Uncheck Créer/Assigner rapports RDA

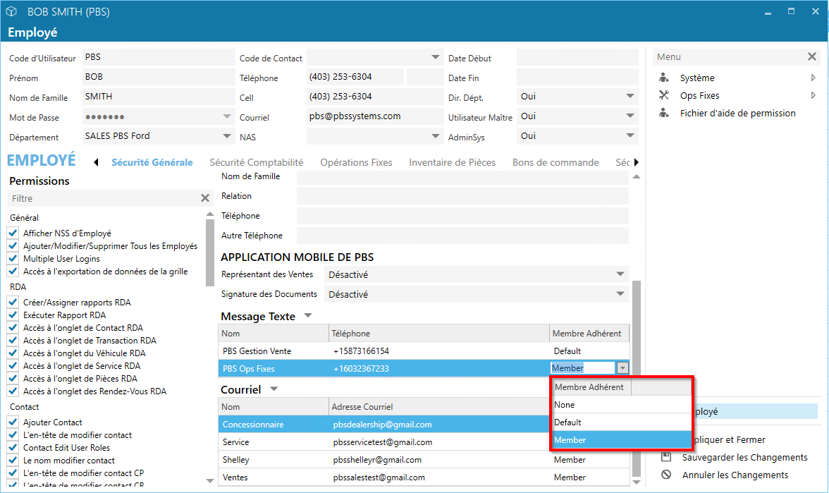[13, 302]
